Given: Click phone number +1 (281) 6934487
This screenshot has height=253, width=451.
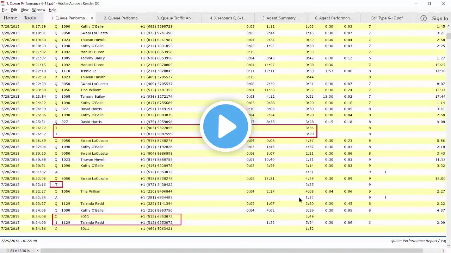Looking at the screenshot, I should pos(156,197).
